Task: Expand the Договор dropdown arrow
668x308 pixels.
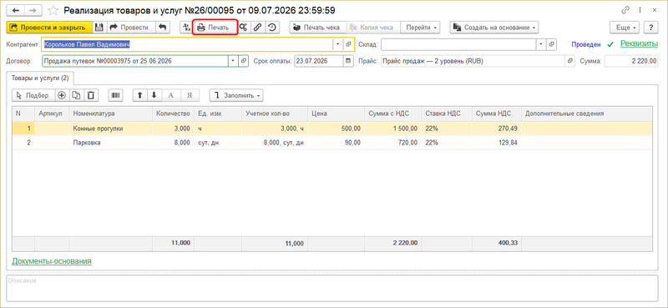Action: (x=233, y=61)
